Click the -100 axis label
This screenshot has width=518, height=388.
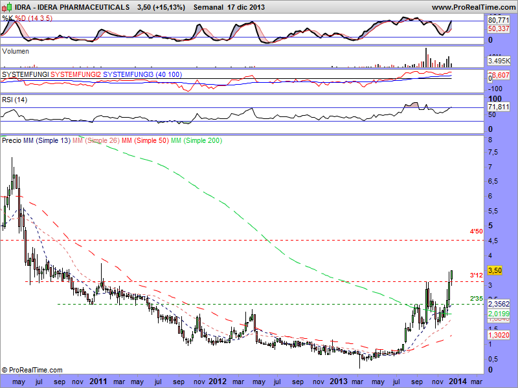pyautogui.click(x=495, y=89)
